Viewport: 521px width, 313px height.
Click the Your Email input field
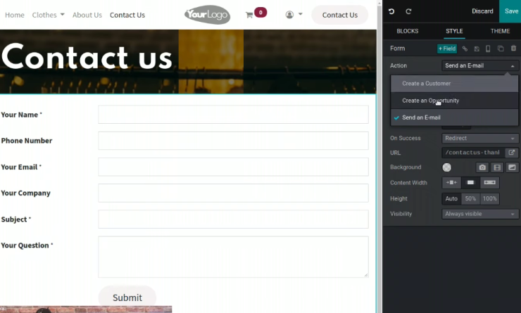click(233, 167)
